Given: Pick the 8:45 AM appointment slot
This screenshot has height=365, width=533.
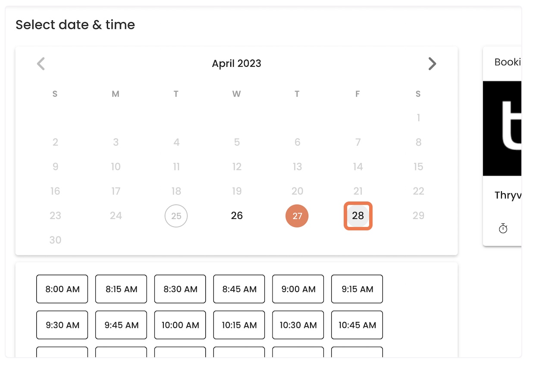Looking at the screenshot, I should (x=239, y=289).
